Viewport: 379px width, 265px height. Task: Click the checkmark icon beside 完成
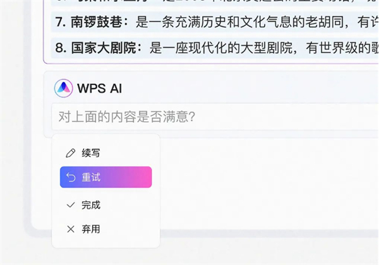tap(71, 205)
